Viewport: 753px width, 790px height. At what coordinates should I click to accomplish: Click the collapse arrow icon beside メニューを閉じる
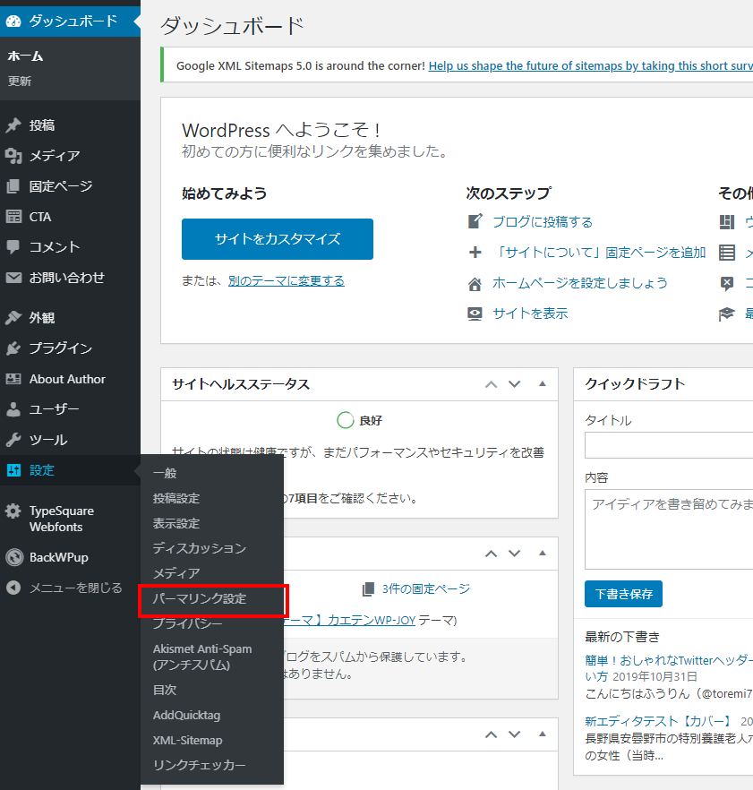coord(13,588)
